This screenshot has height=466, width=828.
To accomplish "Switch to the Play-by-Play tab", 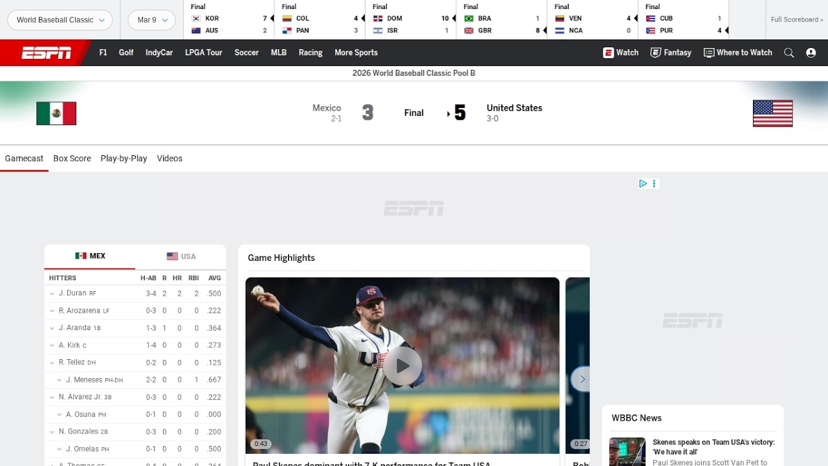I will 124,159.
